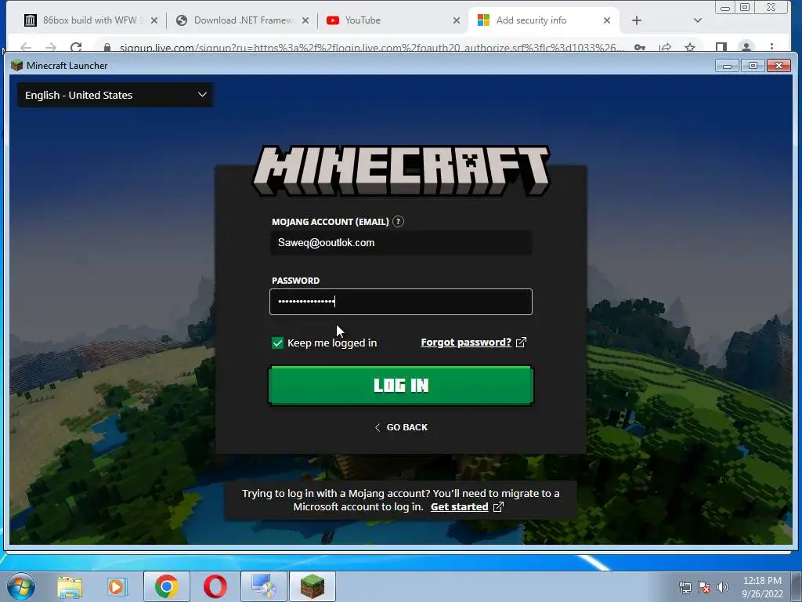Viewport: 802px width, 602px height.
Task: Close the Minecraft Launcher window
Action: tap(779, 66)
